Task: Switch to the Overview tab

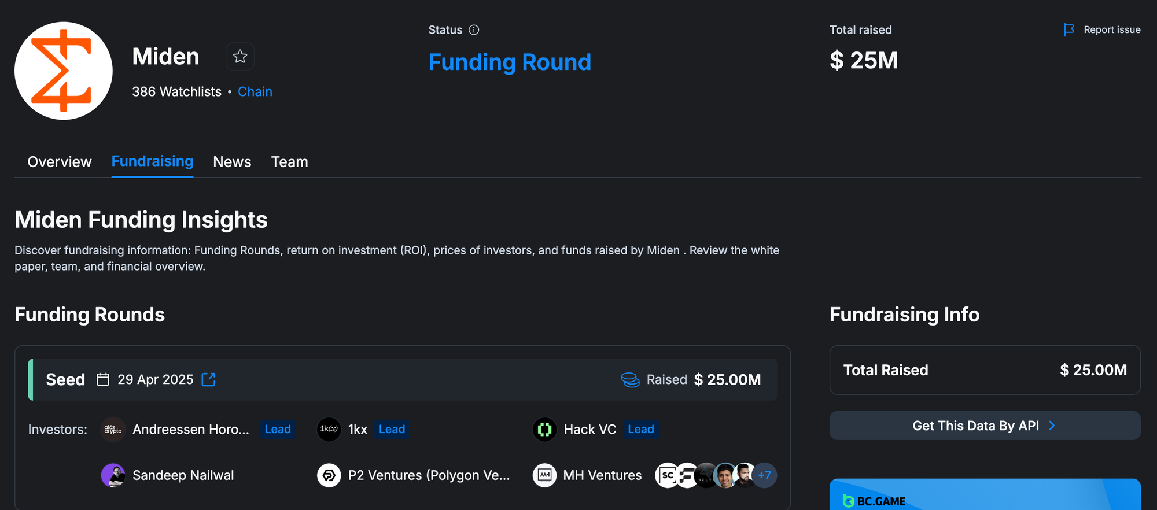Action: click(x=60, y=162)
